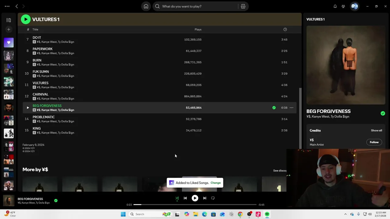Play the VULTURES 1 album with the green button
The width and height of the screenshot is (390, 219).
tap(26, 19)
